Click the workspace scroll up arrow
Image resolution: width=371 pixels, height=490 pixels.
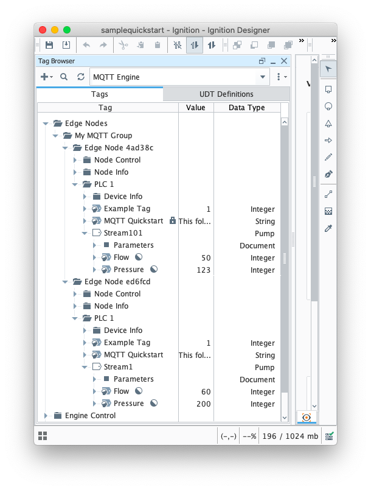click(314, 60)
